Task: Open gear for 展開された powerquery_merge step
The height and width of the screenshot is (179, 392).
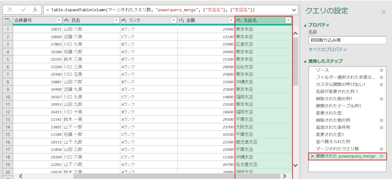Action: point(381,156)
